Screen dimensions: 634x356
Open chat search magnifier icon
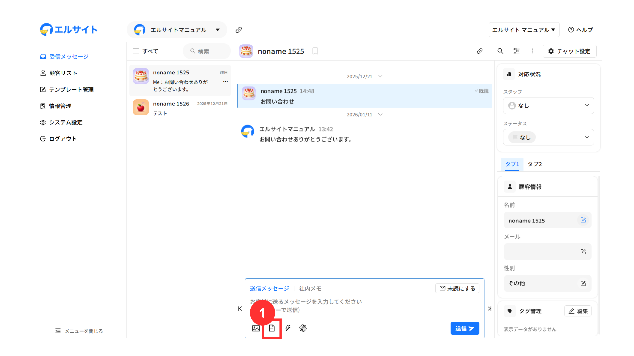click(x=500, y=51)
